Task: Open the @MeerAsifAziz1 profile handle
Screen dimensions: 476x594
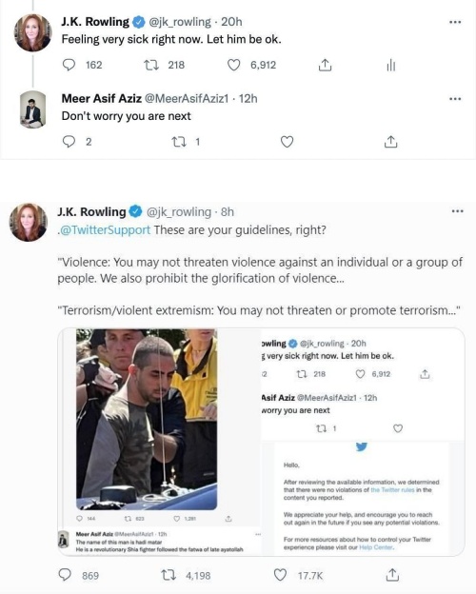Action: 187,98
